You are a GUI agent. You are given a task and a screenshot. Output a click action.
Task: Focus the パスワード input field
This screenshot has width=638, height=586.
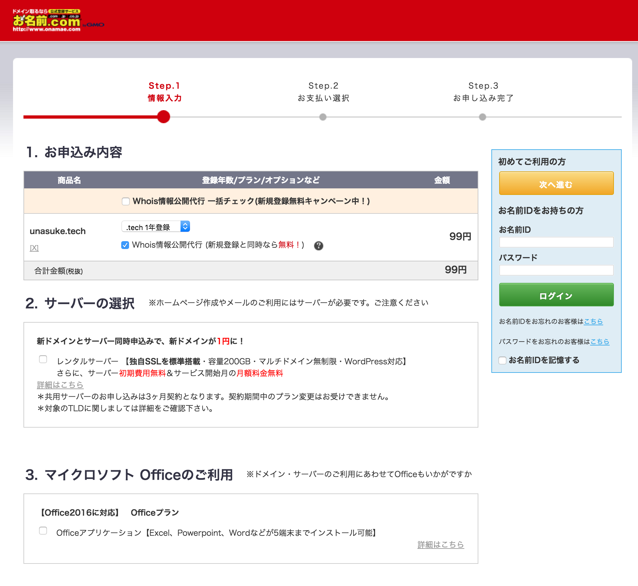(556, 270)
